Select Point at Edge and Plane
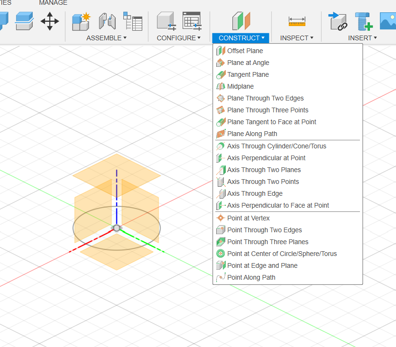Screen dimensions: 396x347 (288, 265)
